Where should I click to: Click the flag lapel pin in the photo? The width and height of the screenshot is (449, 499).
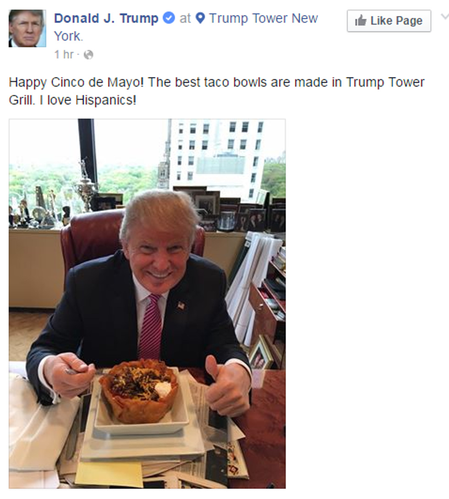click(x=181, y=306)
